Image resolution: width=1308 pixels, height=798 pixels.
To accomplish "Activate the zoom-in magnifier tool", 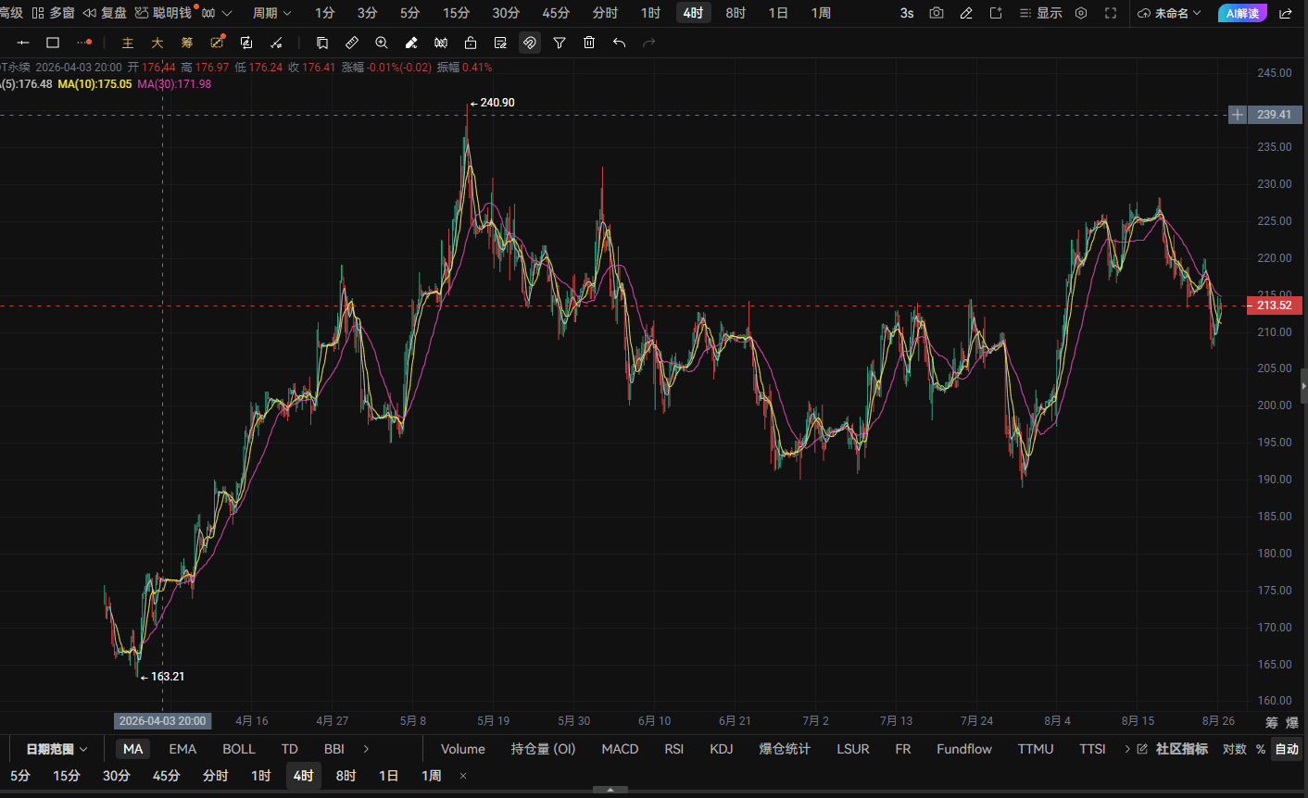I will point(382,43).
